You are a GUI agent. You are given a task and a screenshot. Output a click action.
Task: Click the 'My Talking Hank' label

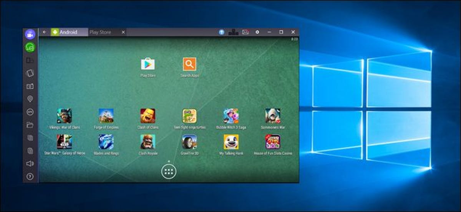coord(231,153)
